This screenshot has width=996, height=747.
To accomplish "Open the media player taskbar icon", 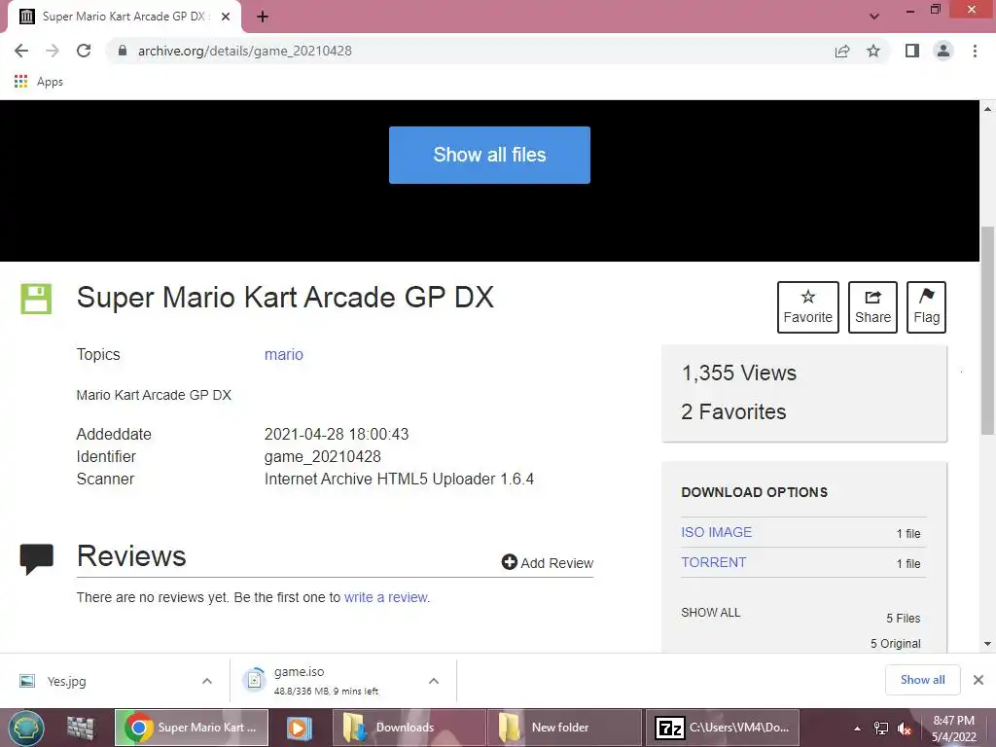I will pyautogui.click(x=299, y=728).
